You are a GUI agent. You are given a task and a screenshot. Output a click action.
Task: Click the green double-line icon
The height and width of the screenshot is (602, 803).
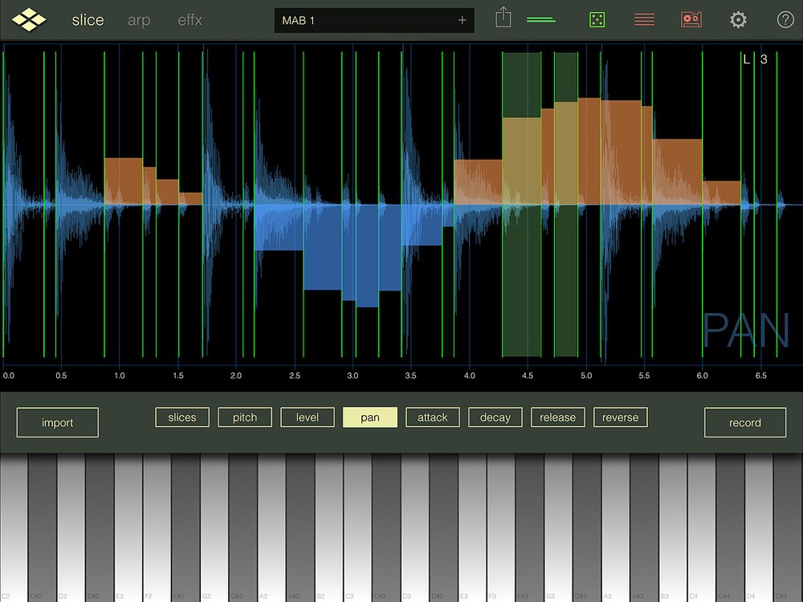[541, 20]
